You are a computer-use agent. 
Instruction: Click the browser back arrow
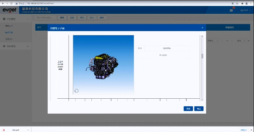pyautogui.click(x=2, y=3)
